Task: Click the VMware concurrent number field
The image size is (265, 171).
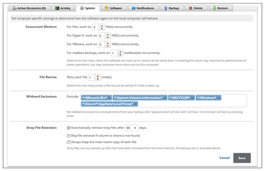Action: point(102,44)
